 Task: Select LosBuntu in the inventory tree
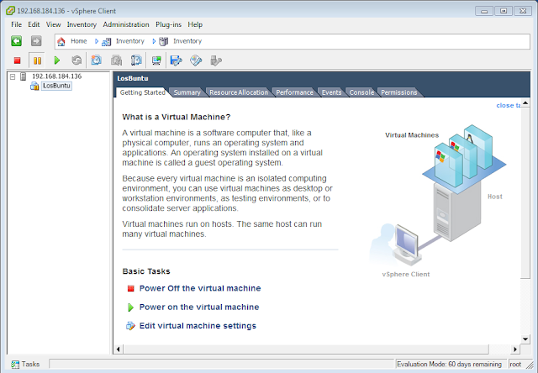[56, 86]
